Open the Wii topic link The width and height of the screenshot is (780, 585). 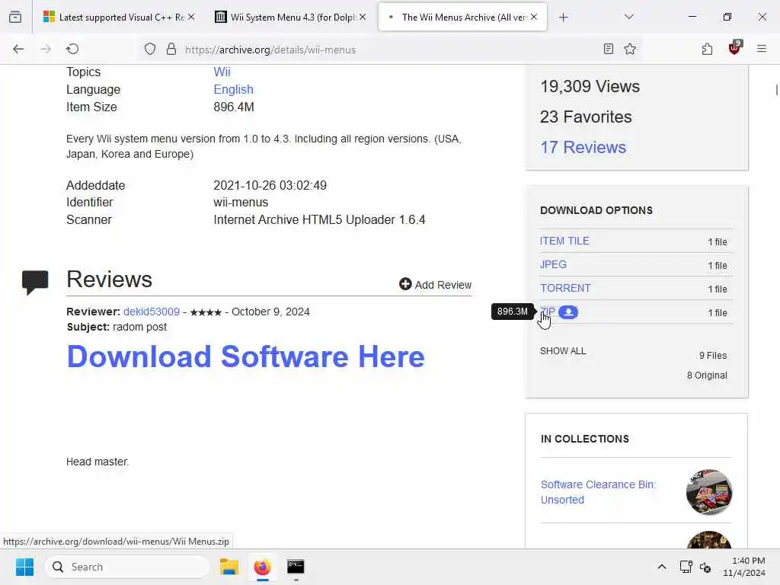222,72
